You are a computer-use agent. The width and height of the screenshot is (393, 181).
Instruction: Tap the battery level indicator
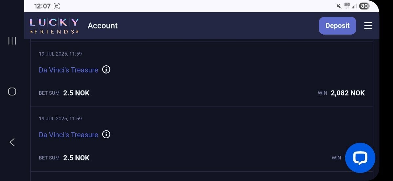pos(364,6)
